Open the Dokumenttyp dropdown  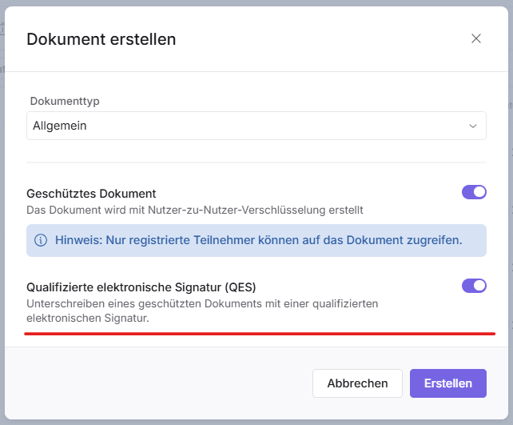(x=256, y=126)
